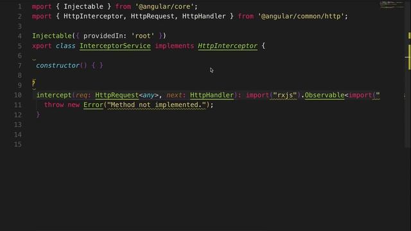Click the 'Error' class name
The width and height of the screenshot is (411, 231).
93,105
